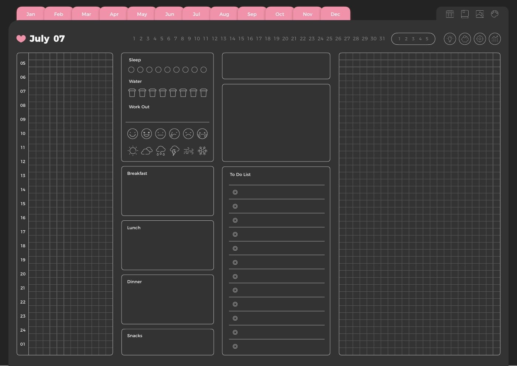Open the Dec month tab
The height and width of the screenshot is (366, 517).
[x=335, y=14]
